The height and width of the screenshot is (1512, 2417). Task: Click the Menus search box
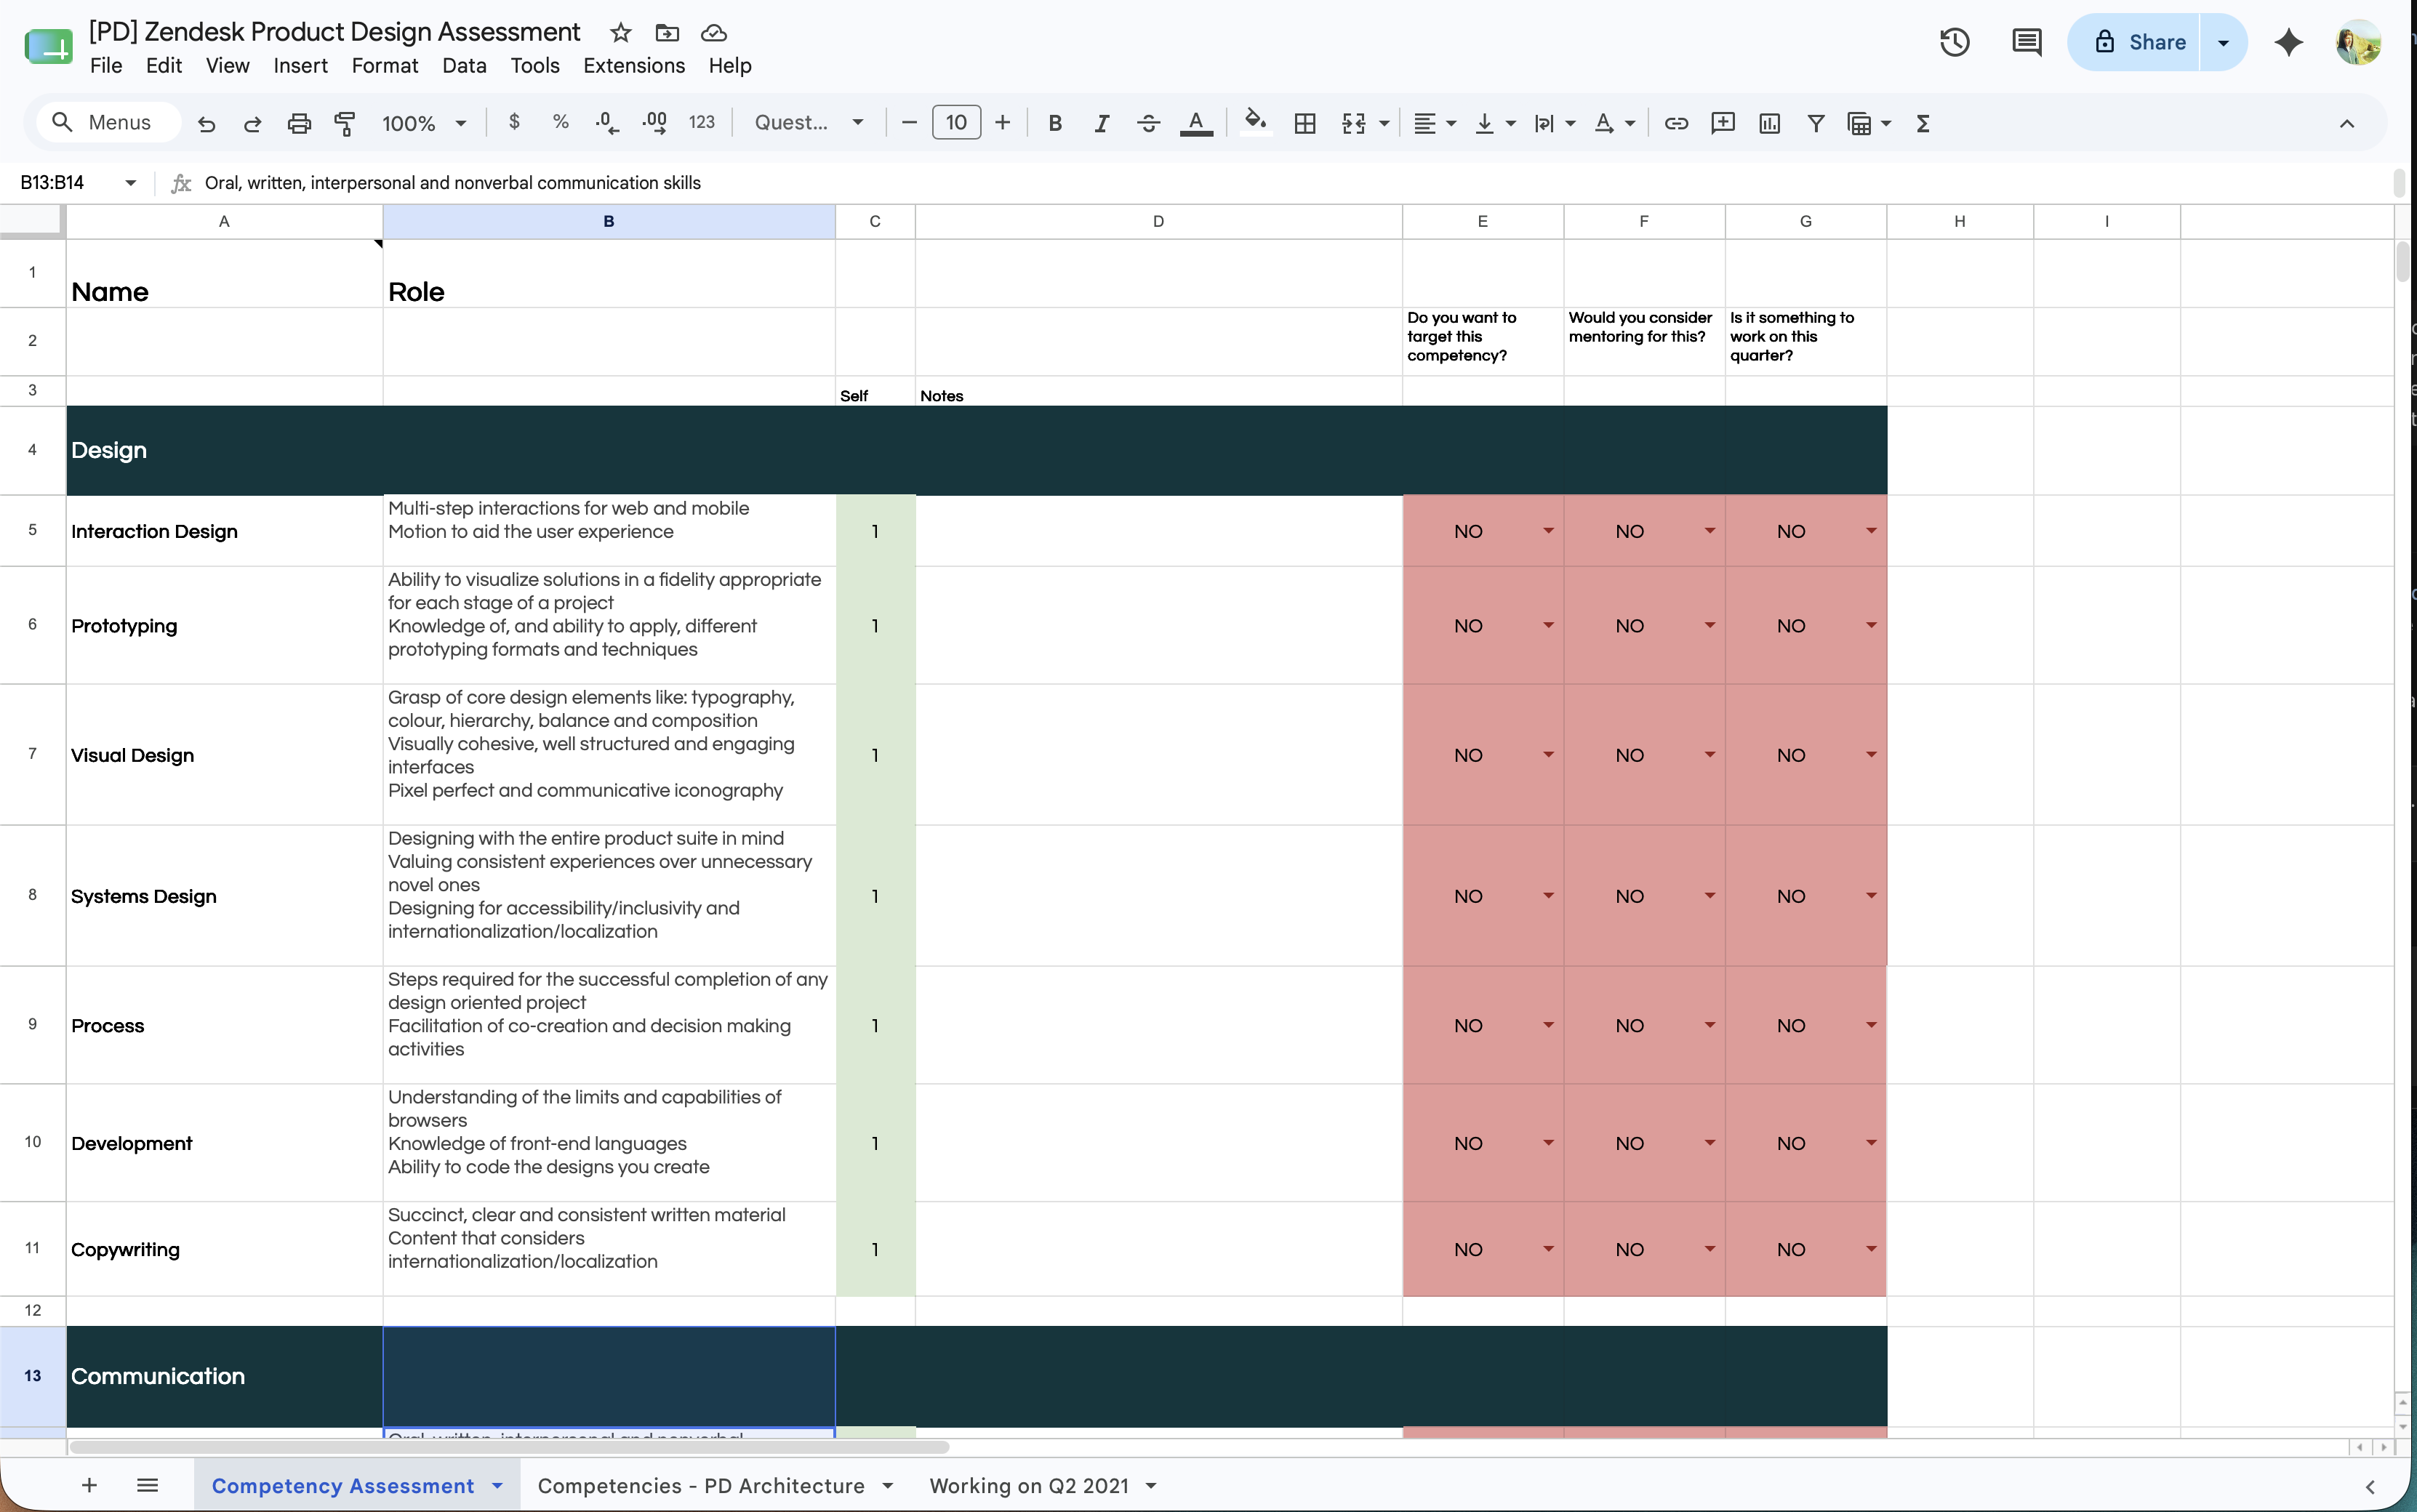[x=108, y=122]
